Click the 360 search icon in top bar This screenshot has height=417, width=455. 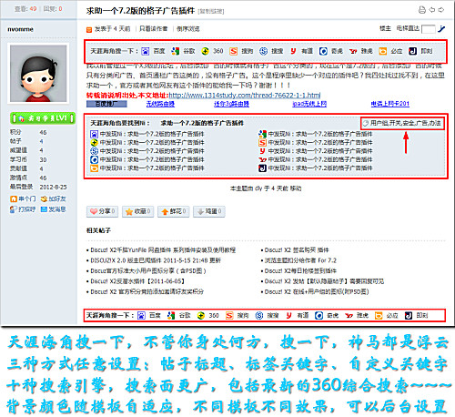[205, 51]
